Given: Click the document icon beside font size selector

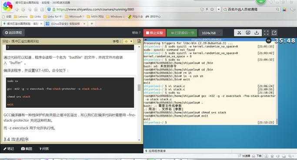Looking at the screenshot, I should 139,41.
